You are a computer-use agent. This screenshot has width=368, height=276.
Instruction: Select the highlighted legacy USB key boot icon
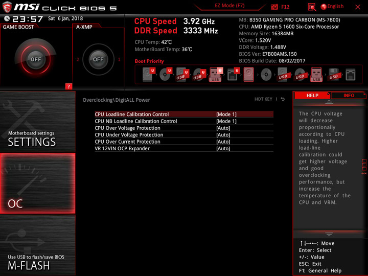[316, 75]
